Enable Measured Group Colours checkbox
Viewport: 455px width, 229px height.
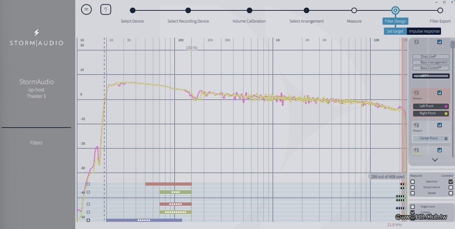pyautogui.click(x=413, y=187)
